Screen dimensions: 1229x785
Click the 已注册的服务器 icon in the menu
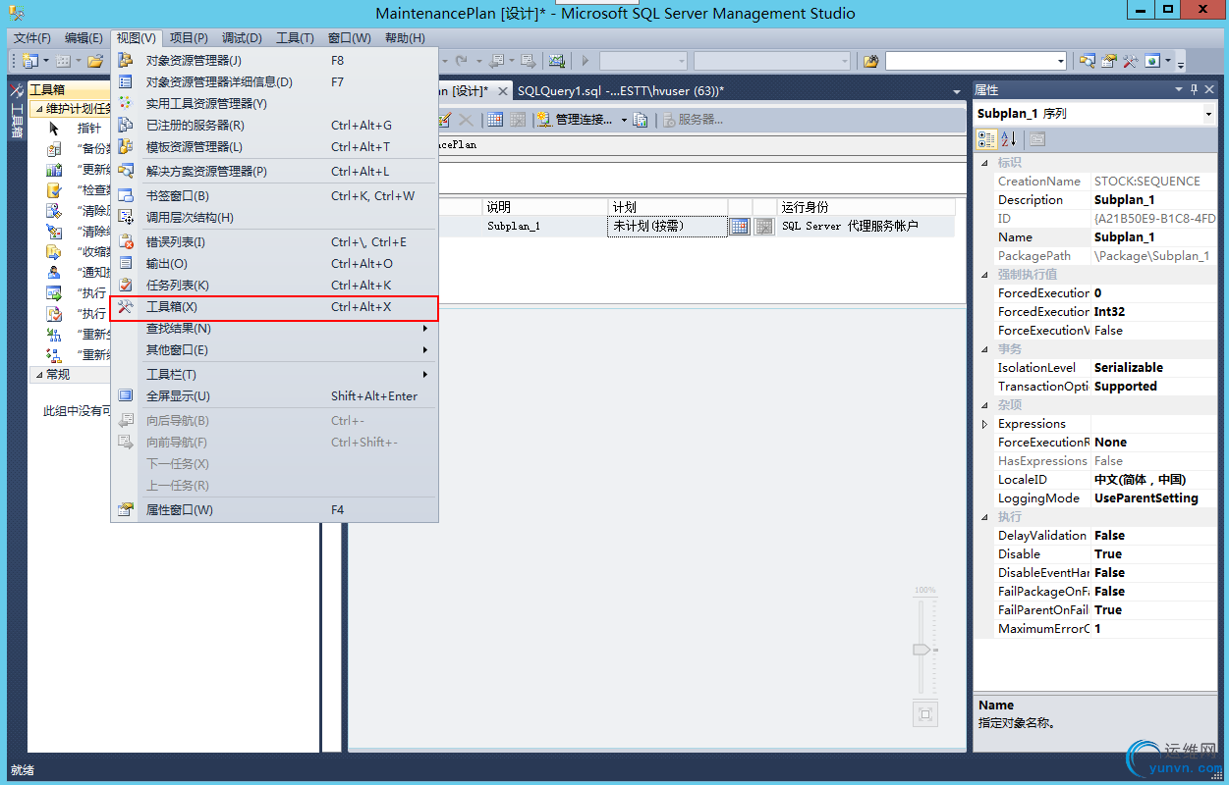[x=126, y=125]
